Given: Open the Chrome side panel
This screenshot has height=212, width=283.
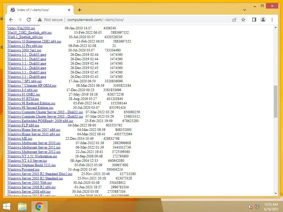Looking at the screenshot, I should [254, 20].
